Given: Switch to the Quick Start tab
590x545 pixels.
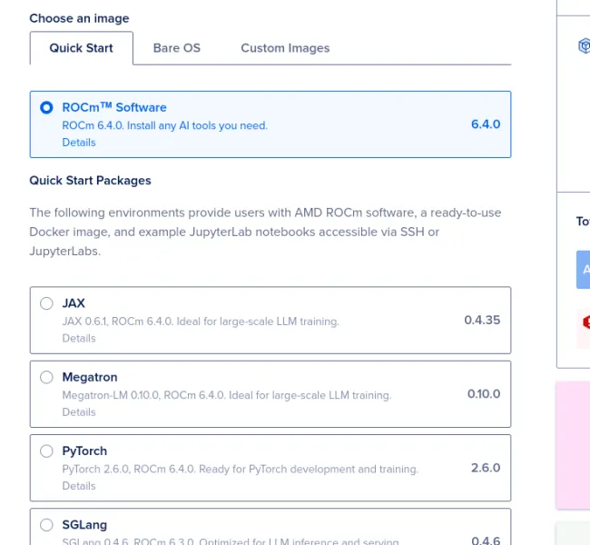Looking at the screenshot, I should (x=82, y=48).
